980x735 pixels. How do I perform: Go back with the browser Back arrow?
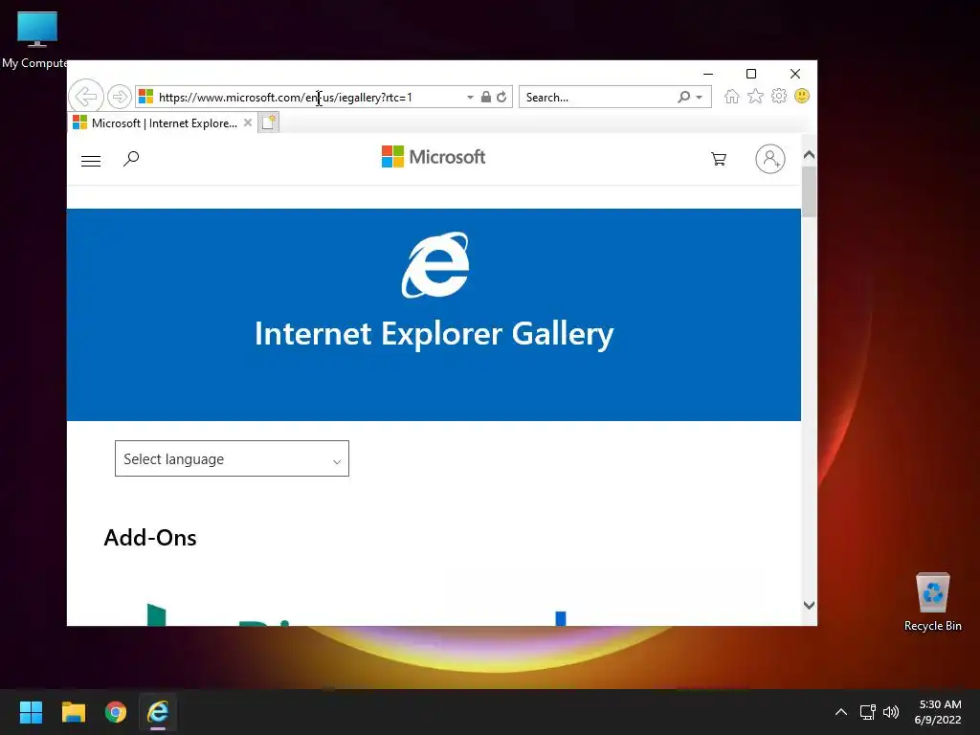[85, 97]
